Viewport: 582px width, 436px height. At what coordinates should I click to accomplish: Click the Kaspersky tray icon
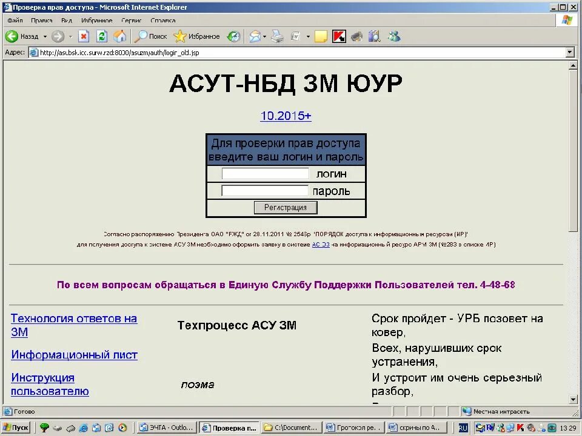pyautogui.click(x=520, y=428)
